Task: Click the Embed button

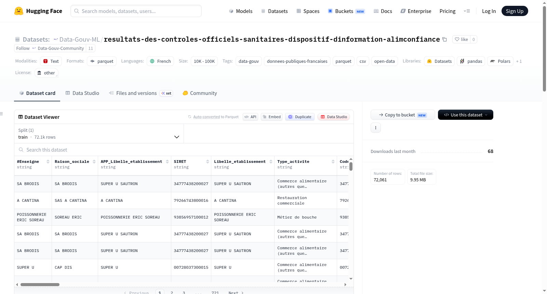Action: pyautogui.click(x=272, y=117)
